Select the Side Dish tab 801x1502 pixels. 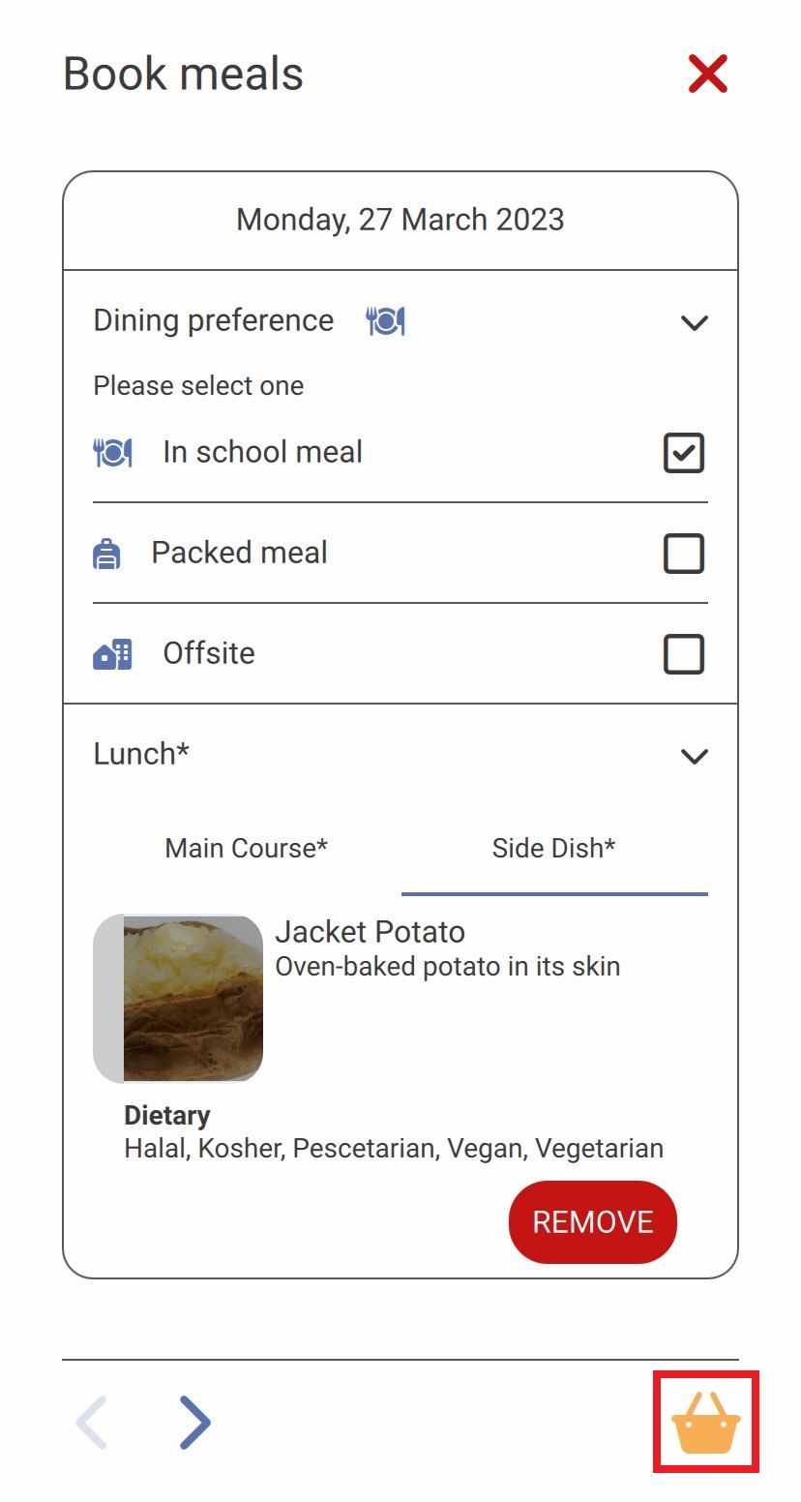pos(554,848)
